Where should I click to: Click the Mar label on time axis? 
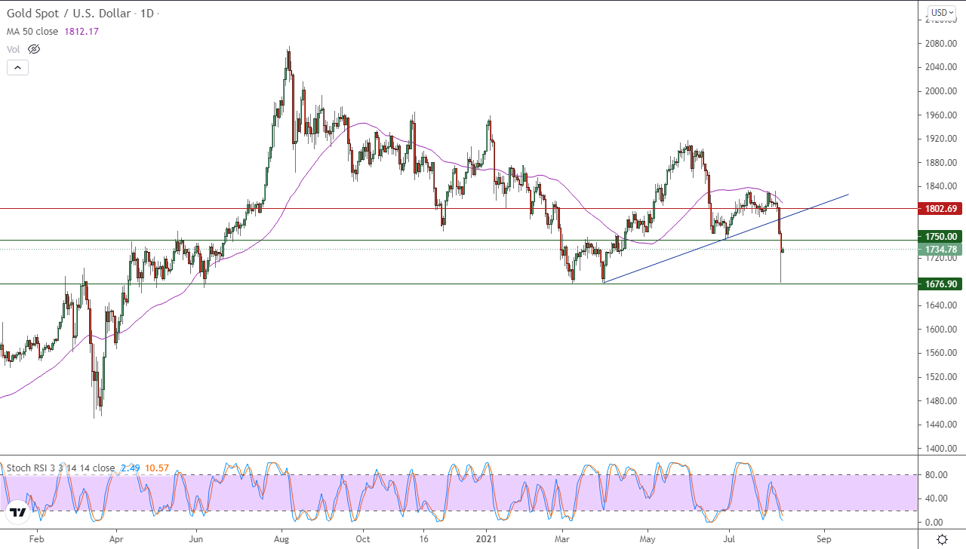click(562, 539)
